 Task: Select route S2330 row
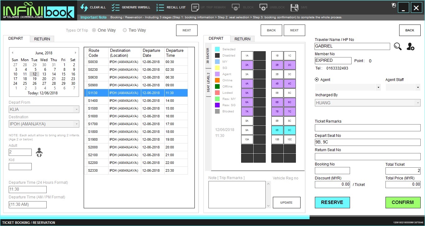[136, 170]
